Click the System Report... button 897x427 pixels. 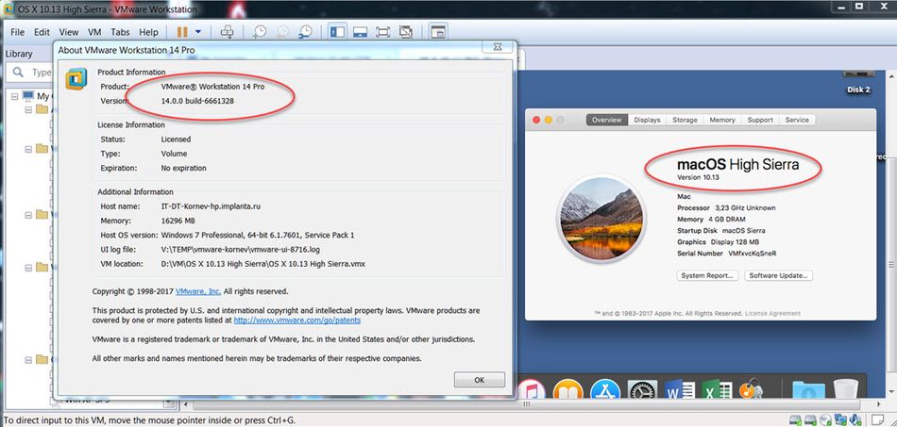(x=707, y=276)
